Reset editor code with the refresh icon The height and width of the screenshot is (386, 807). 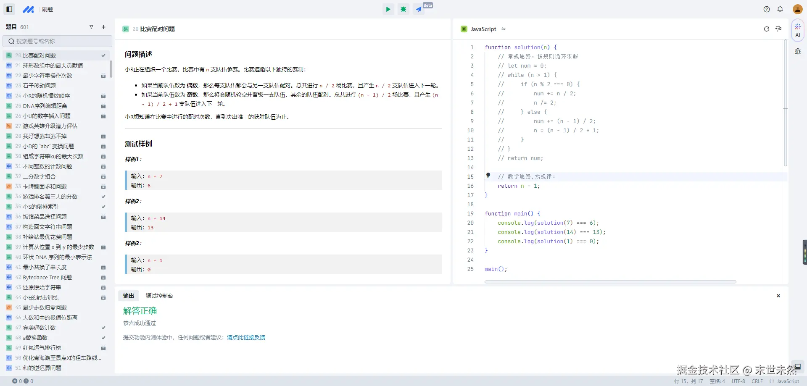766,29
